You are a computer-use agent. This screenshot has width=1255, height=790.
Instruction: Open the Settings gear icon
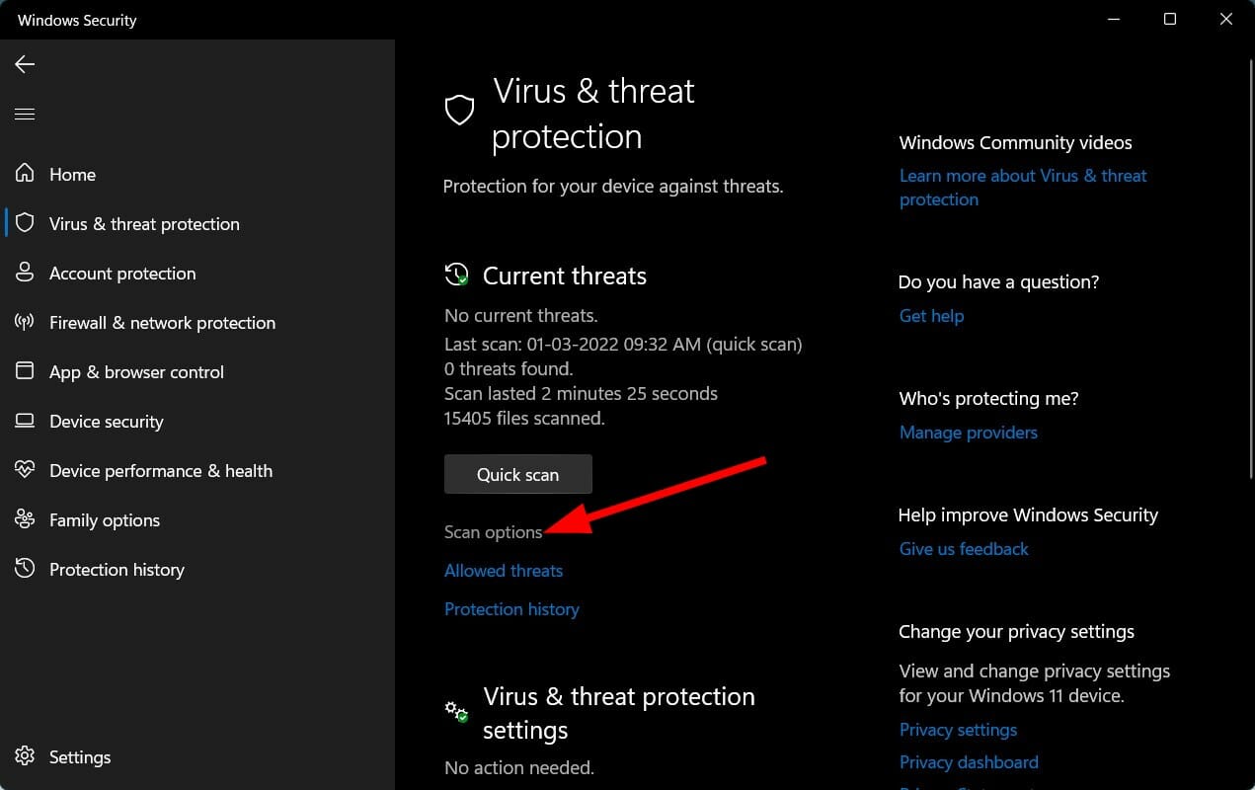point(25,756)
